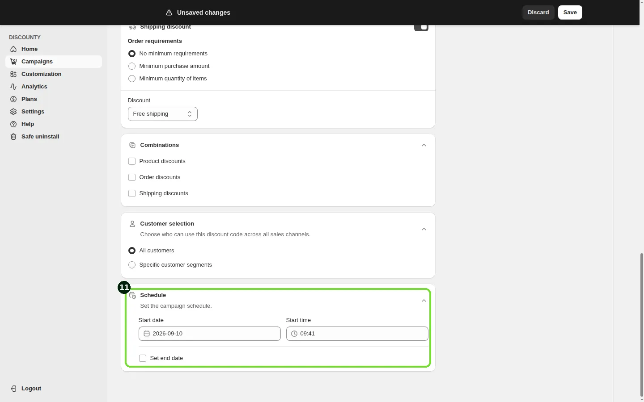The image size is (644, 402).
Task: Select No minimum requirements option
Action: point(132,54)
